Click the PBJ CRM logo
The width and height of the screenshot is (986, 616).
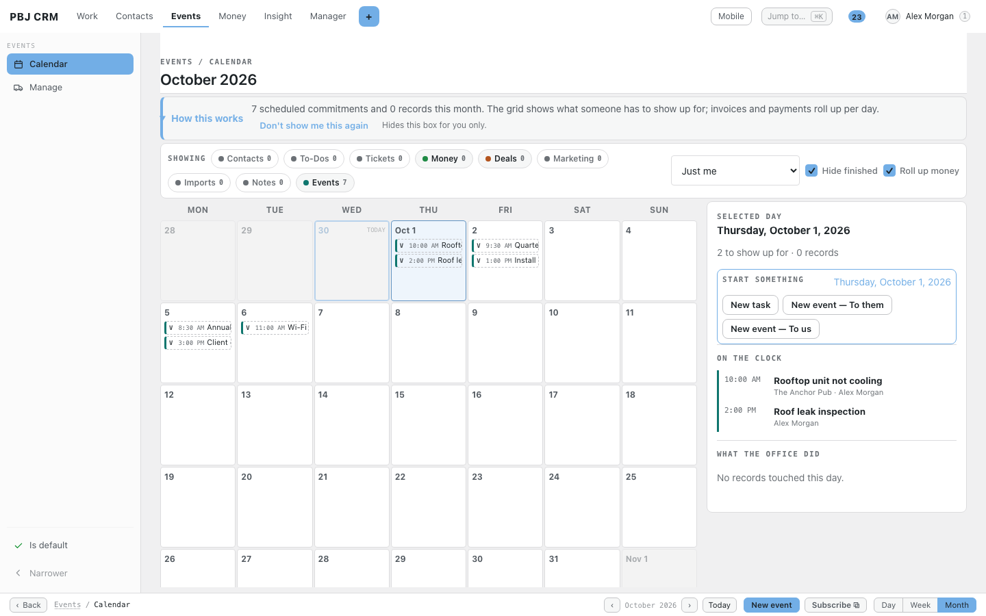(x=34, y=16)
